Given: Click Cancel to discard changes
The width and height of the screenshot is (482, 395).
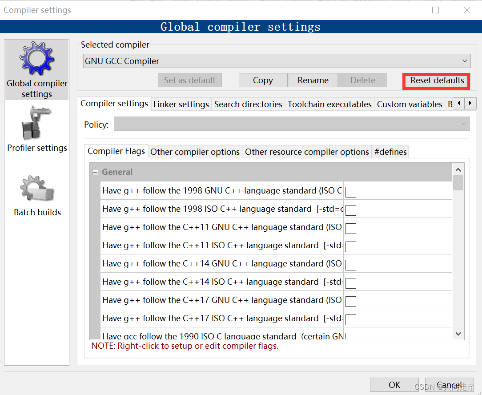Looking at the screenshot, I should 449,385.
